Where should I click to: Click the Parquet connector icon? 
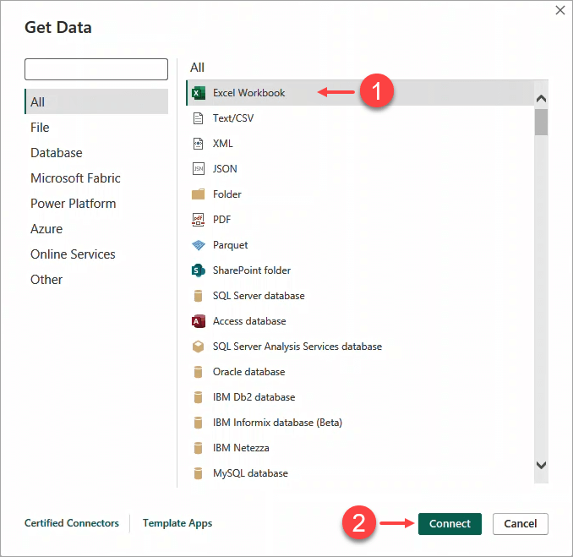point(199,245)
